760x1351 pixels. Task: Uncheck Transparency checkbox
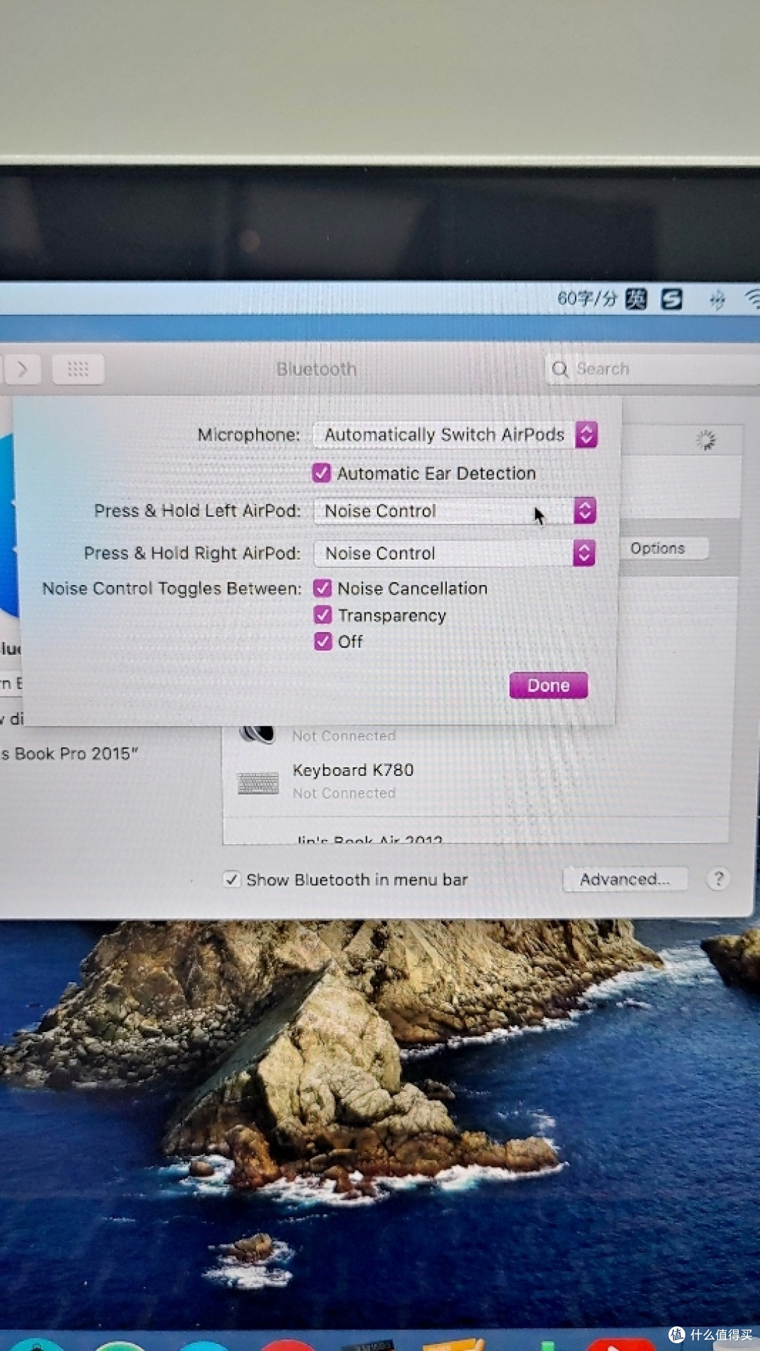323,615
